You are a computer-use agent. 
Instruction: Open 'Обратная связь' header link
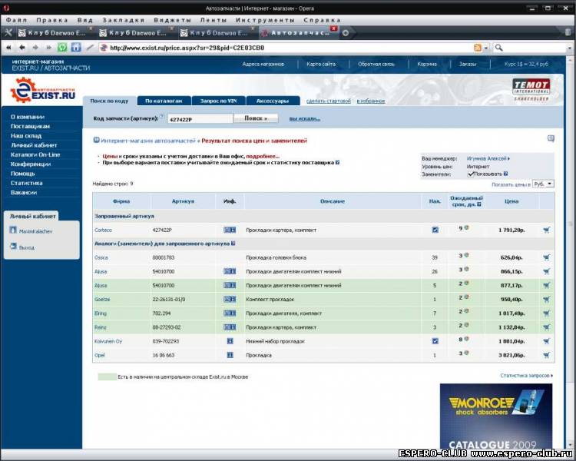376,64
